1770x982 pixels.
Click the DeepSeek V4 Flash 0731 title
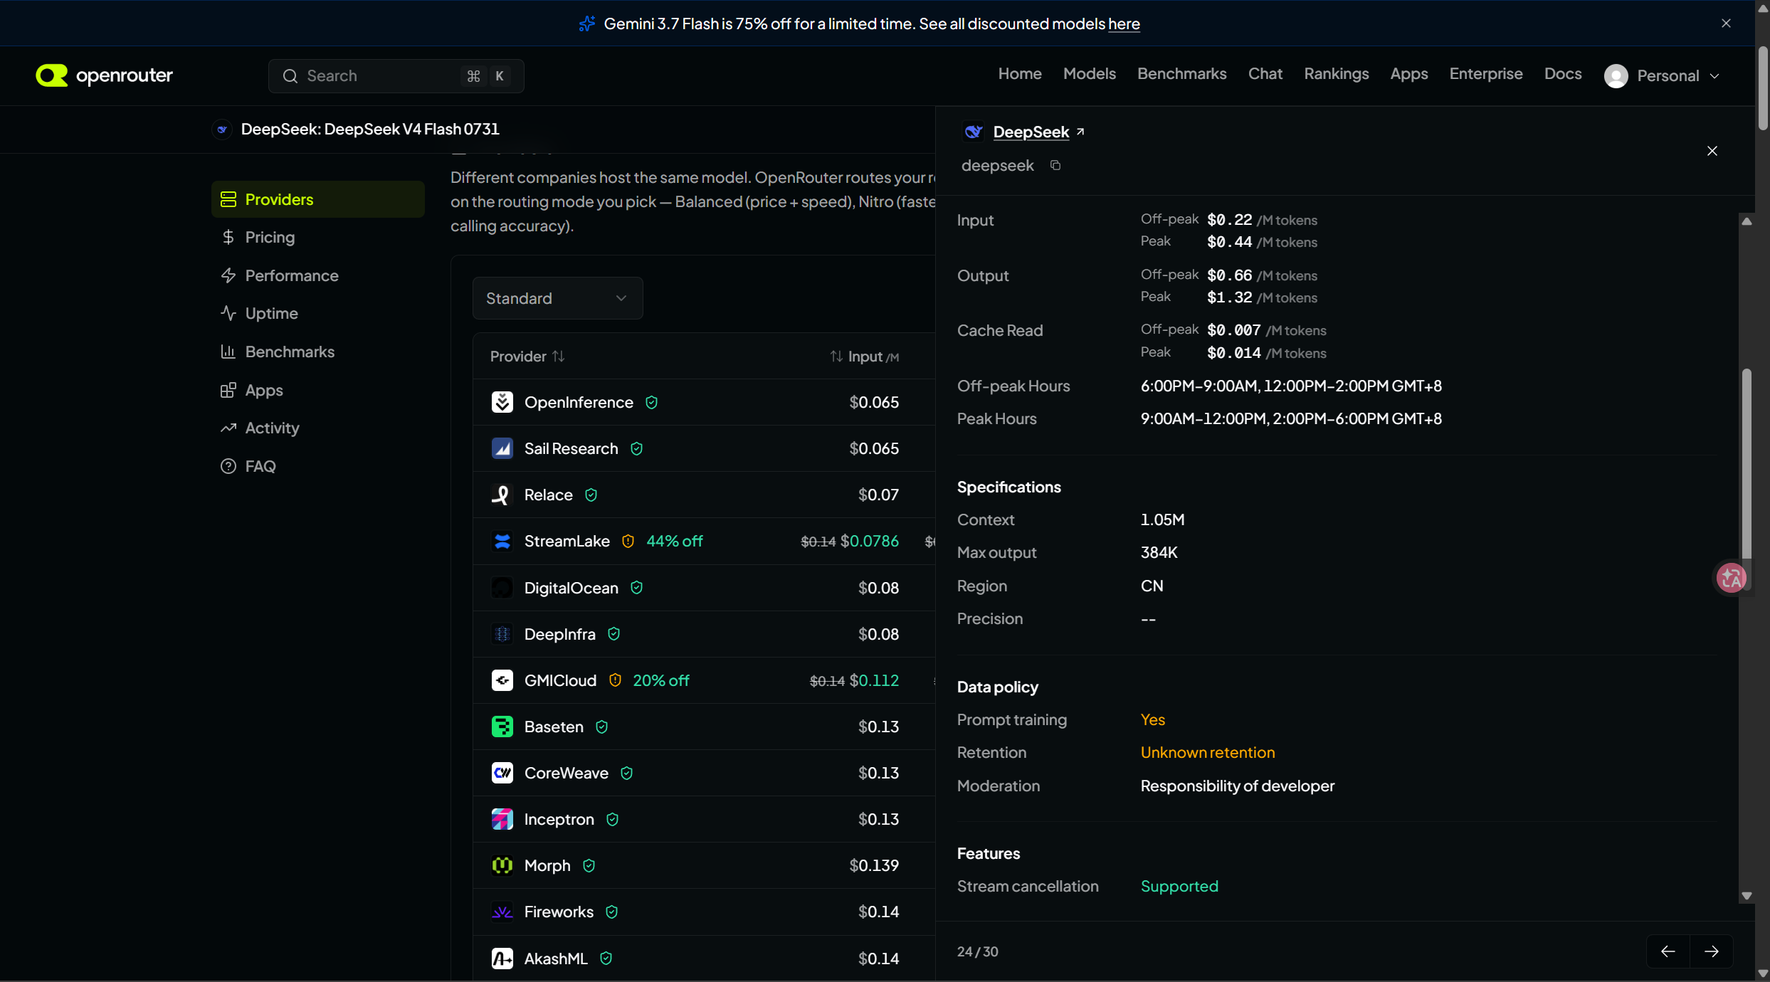pyautogui.click(x=370, y=129)
